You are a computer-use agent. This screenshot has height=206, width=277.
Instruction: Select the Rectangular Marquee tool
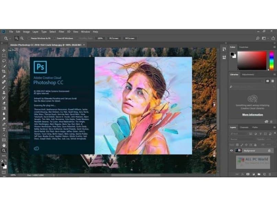tap(4, 55)
